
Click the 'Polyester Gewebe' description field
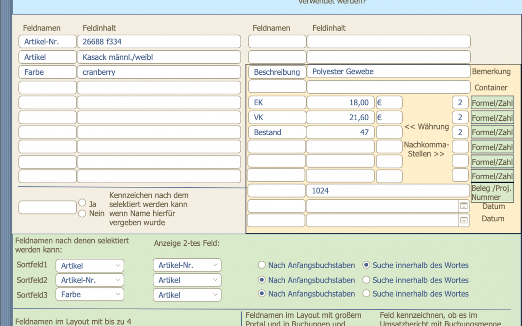388,72
